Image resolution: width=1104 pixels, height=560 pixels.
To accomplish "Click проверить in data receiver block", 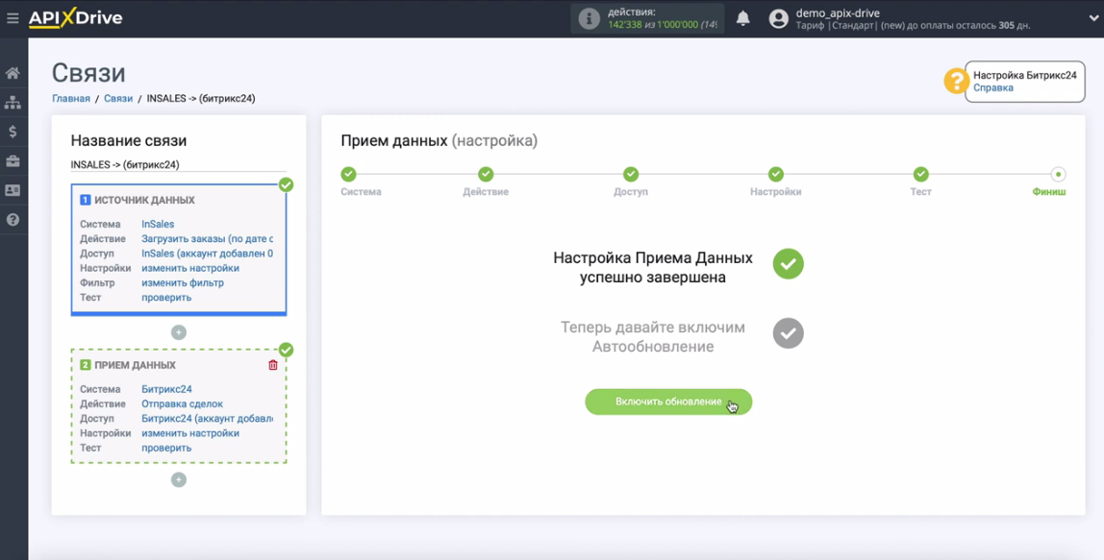I will coord(166,449).
